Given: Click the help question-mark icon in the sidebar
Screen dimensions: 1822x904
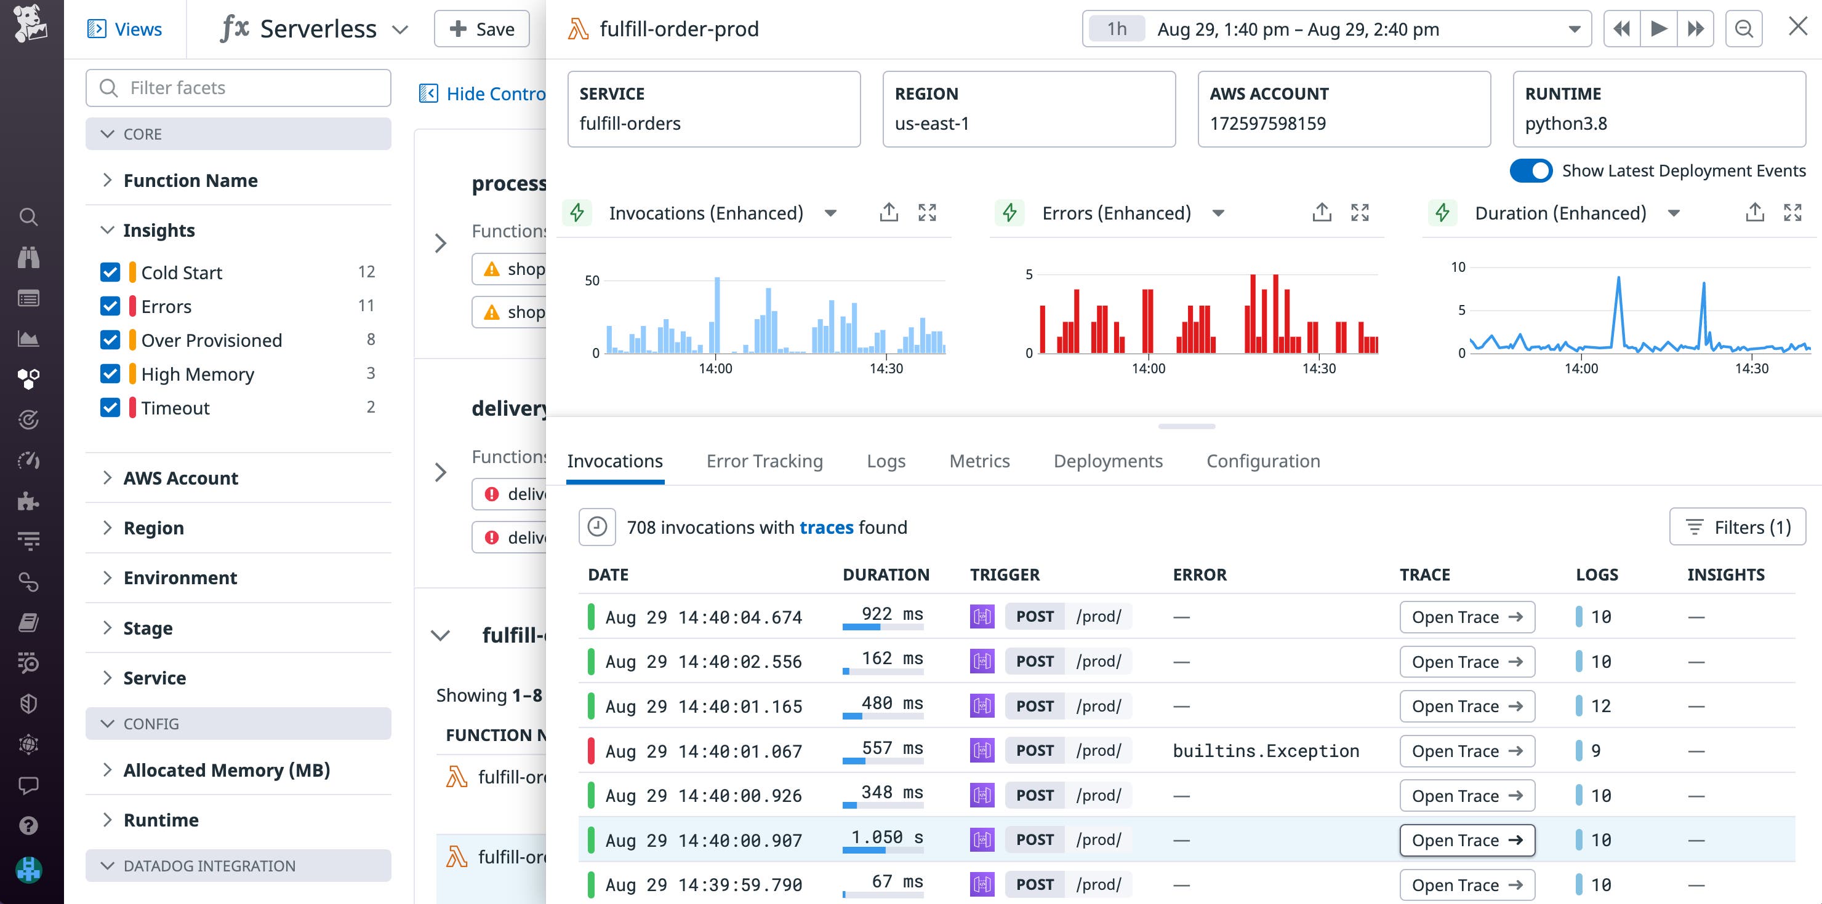Looking at the screenshot, I should [28, 825].
